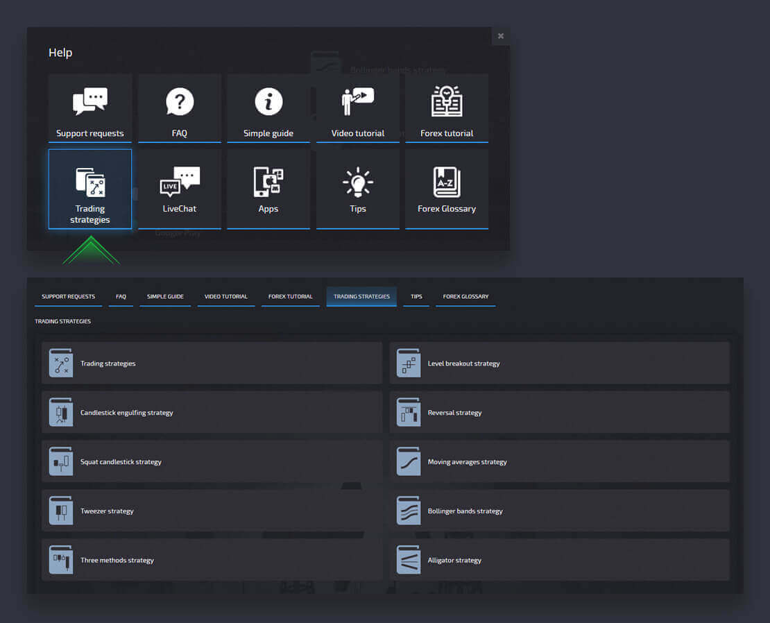
Task: Switch to the Video Tutorial tab
Action: (226, 296)
